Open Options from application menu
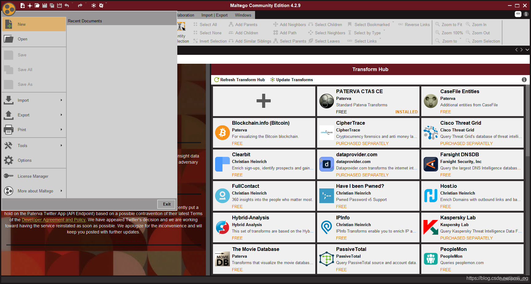The width and height of the screenshot is (531, 284). [x=34, y=160]
